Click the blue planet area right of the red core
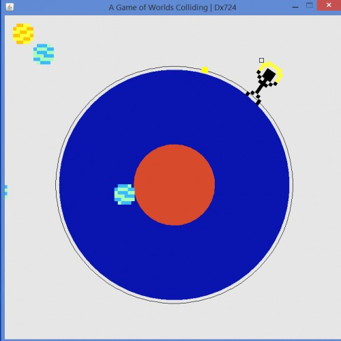 (252, 185)
